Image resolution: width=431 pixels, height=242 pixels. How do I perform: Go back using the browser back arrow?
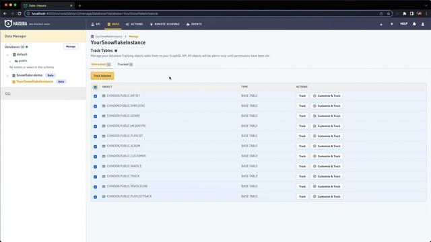point(5,13)
